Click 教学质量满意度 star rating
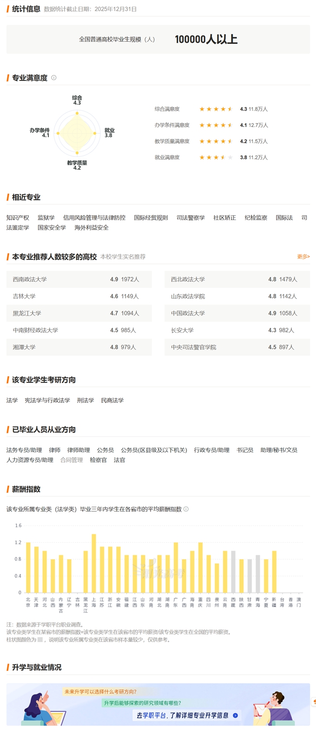This screenshot has height=737, width=316. coord(216,141)
